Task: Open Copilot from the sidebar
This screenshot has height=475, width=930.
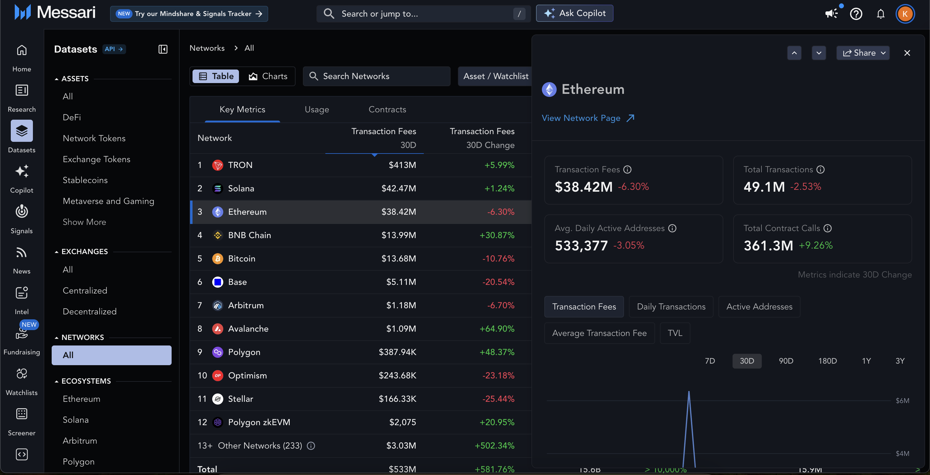Action: 22,171
